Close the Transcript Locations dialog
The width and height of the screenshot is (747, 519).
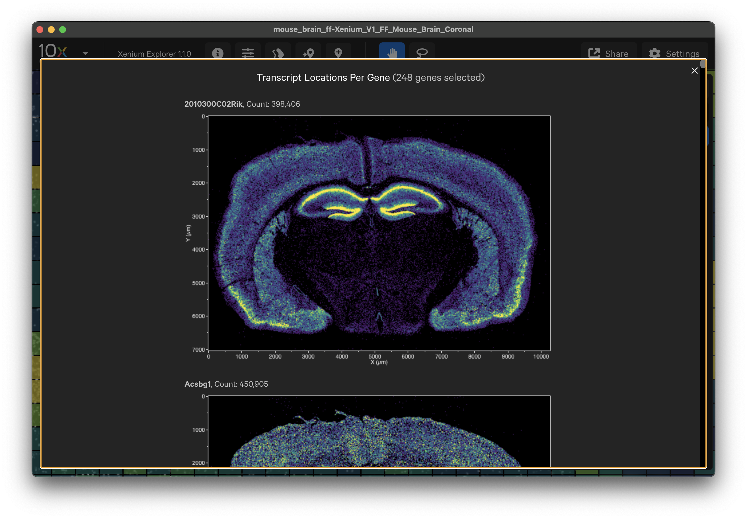click(694, 71)
